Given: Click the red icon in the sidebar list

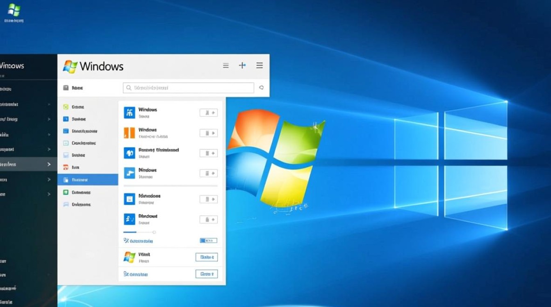Looking at the screenshot, I should [x=66, y=167].
